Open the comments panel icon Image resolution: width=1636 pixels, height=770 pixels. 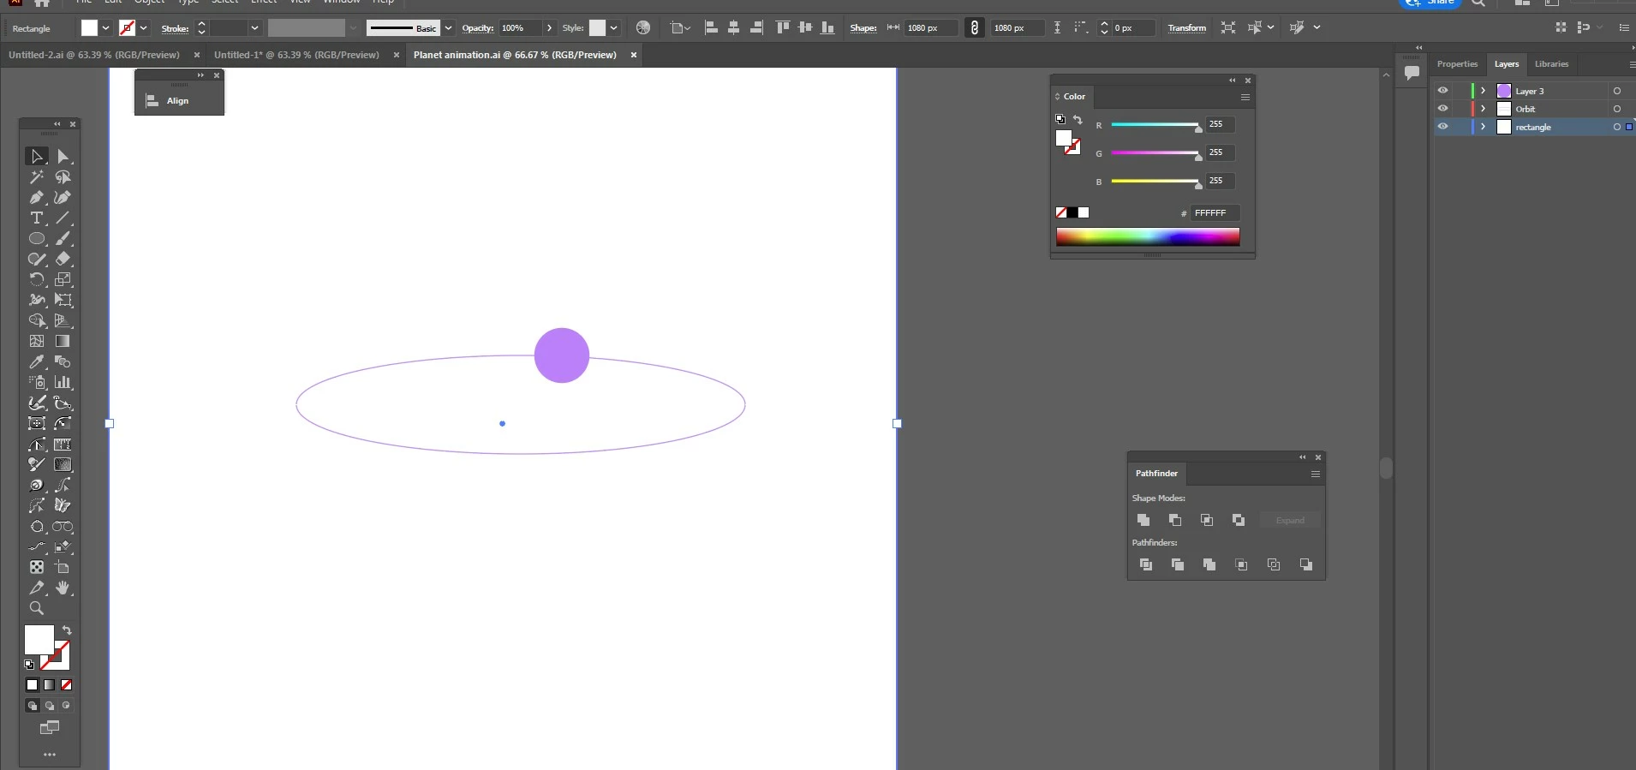click(x=1412, y=73)
